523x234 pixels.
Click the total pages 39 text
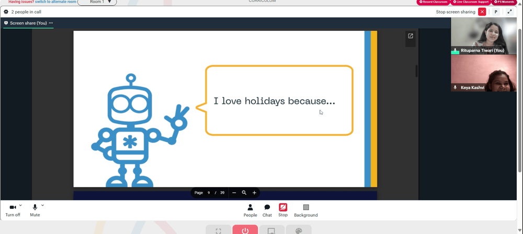[222, 193]
